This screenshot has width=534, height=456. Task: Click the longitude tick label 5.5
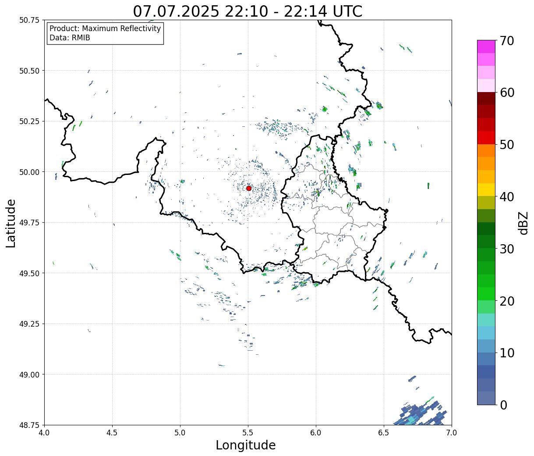(x=248, y=433)
